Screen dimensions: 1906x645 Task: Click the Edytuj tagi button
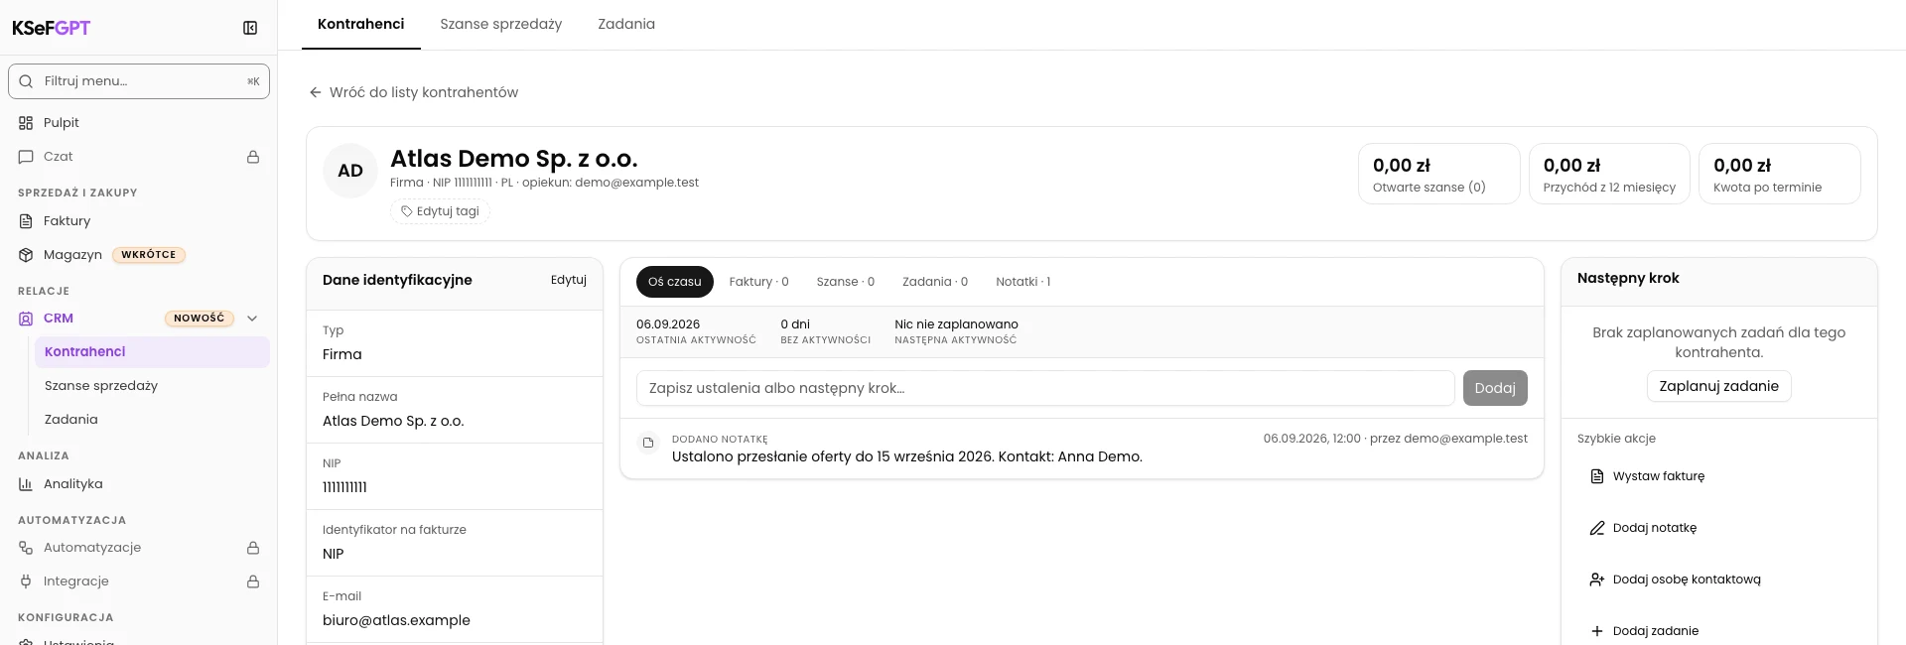(x=440, y=211)
